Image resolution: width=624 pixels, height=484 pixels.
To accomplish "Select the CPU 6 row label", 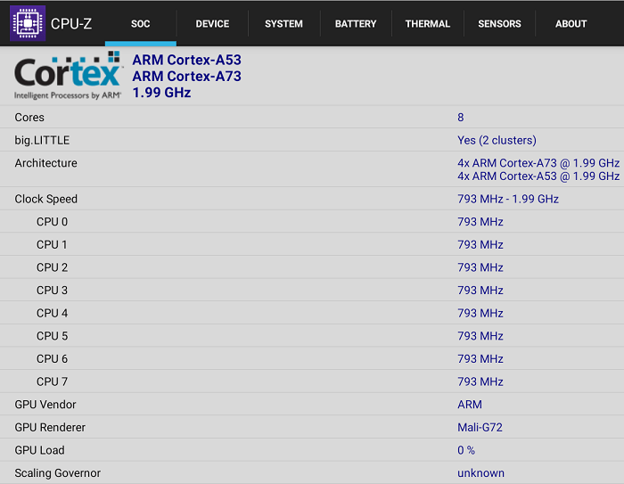I will coord(52,359).
